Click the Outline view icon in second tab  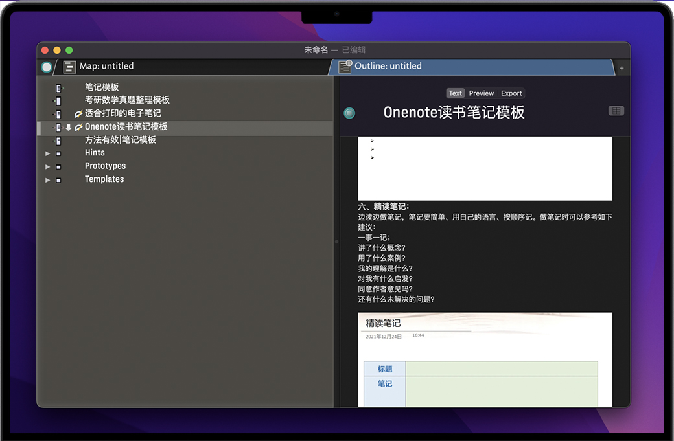(345, 66)
